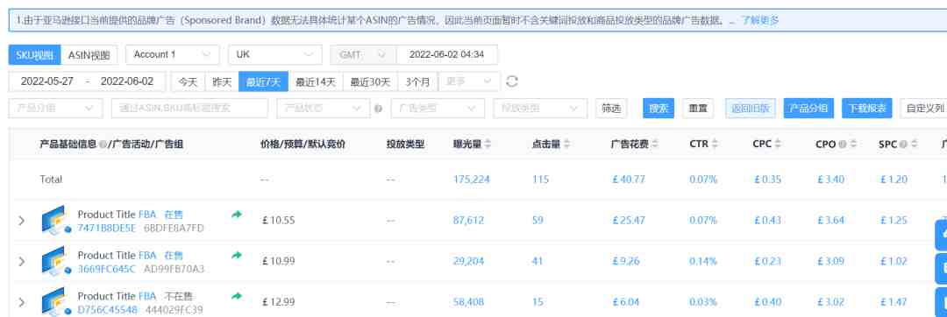Click the info icon beside 产品状态 dropdown

(x=378, y=109)
